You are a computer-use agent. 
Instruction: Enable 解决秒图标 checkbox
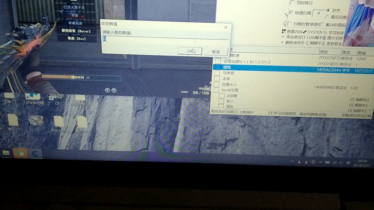tap(323, 24)
